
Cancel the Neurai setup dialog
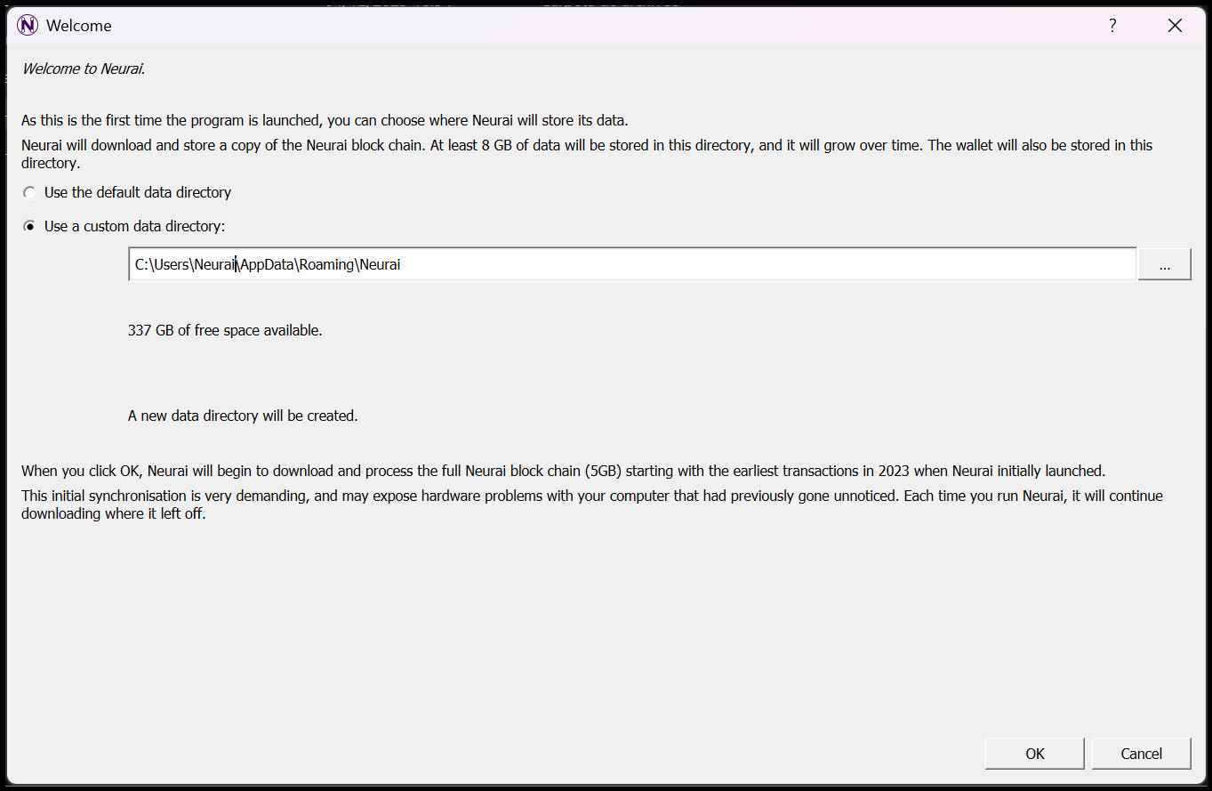tap(1141, 754)
